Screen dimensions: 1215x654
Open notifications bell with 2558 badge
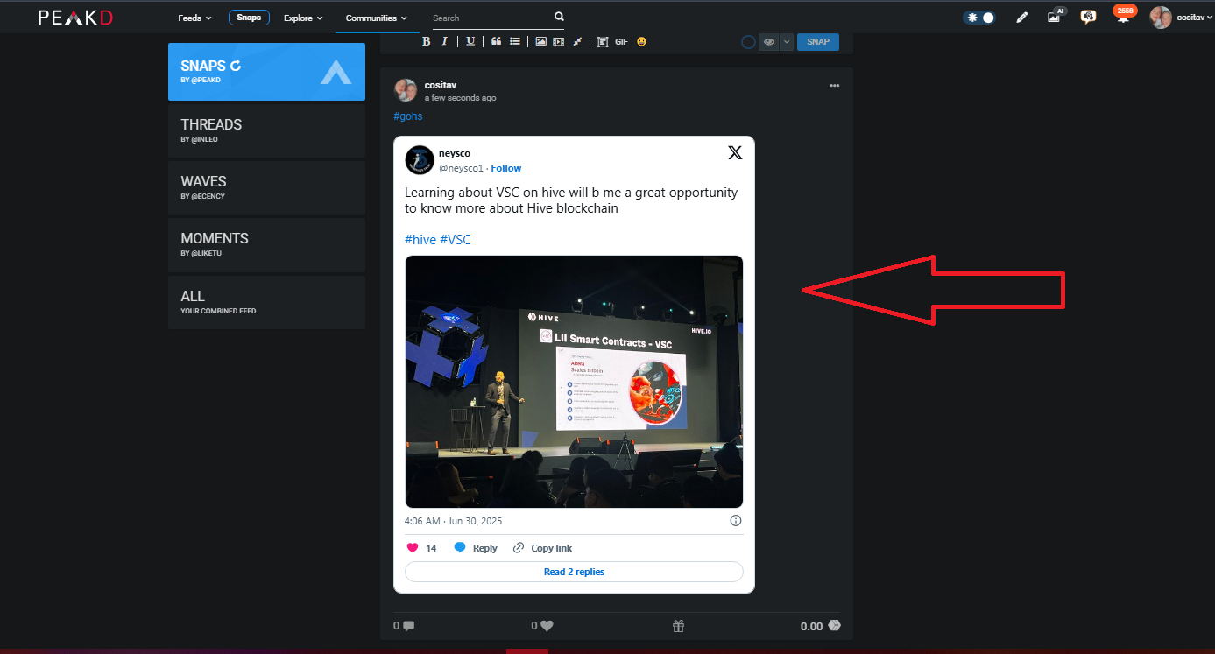click(1123, 15)
